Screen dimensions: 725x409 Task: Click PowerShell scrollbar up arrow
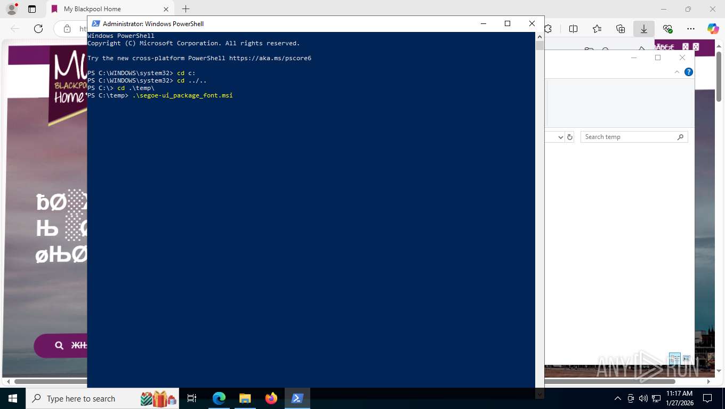point(539,36)
